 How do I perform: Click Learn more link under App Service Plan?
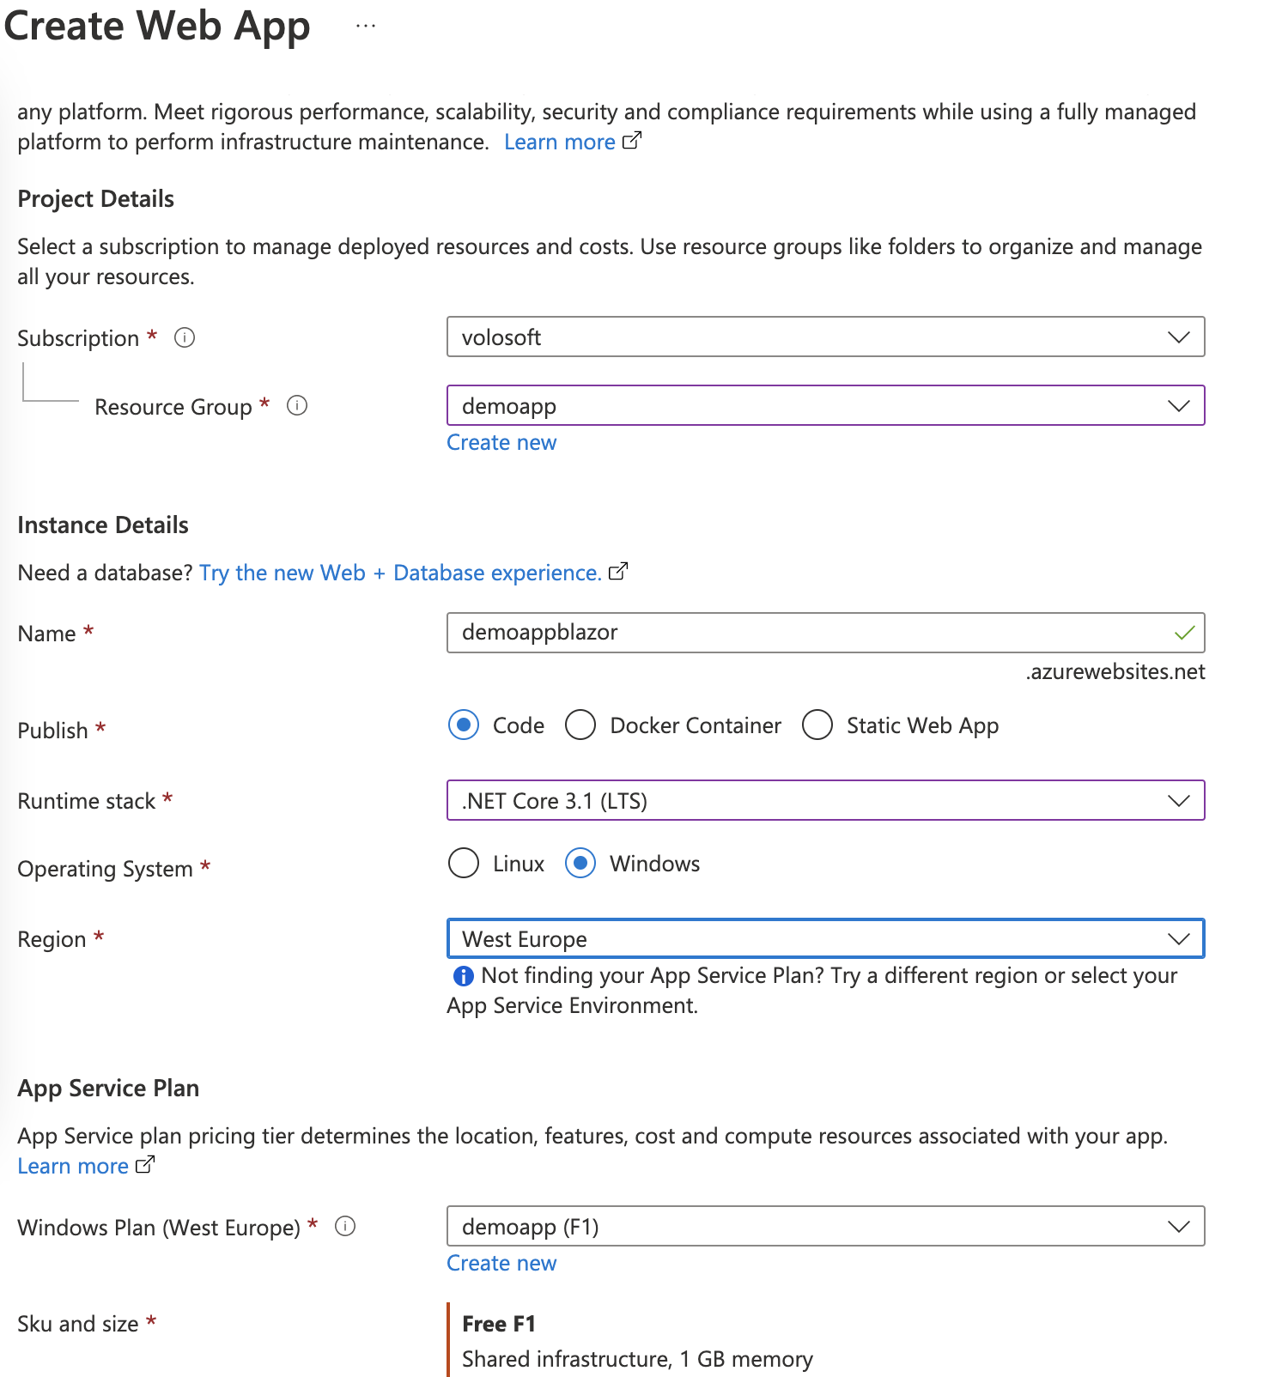point(73,1166)
